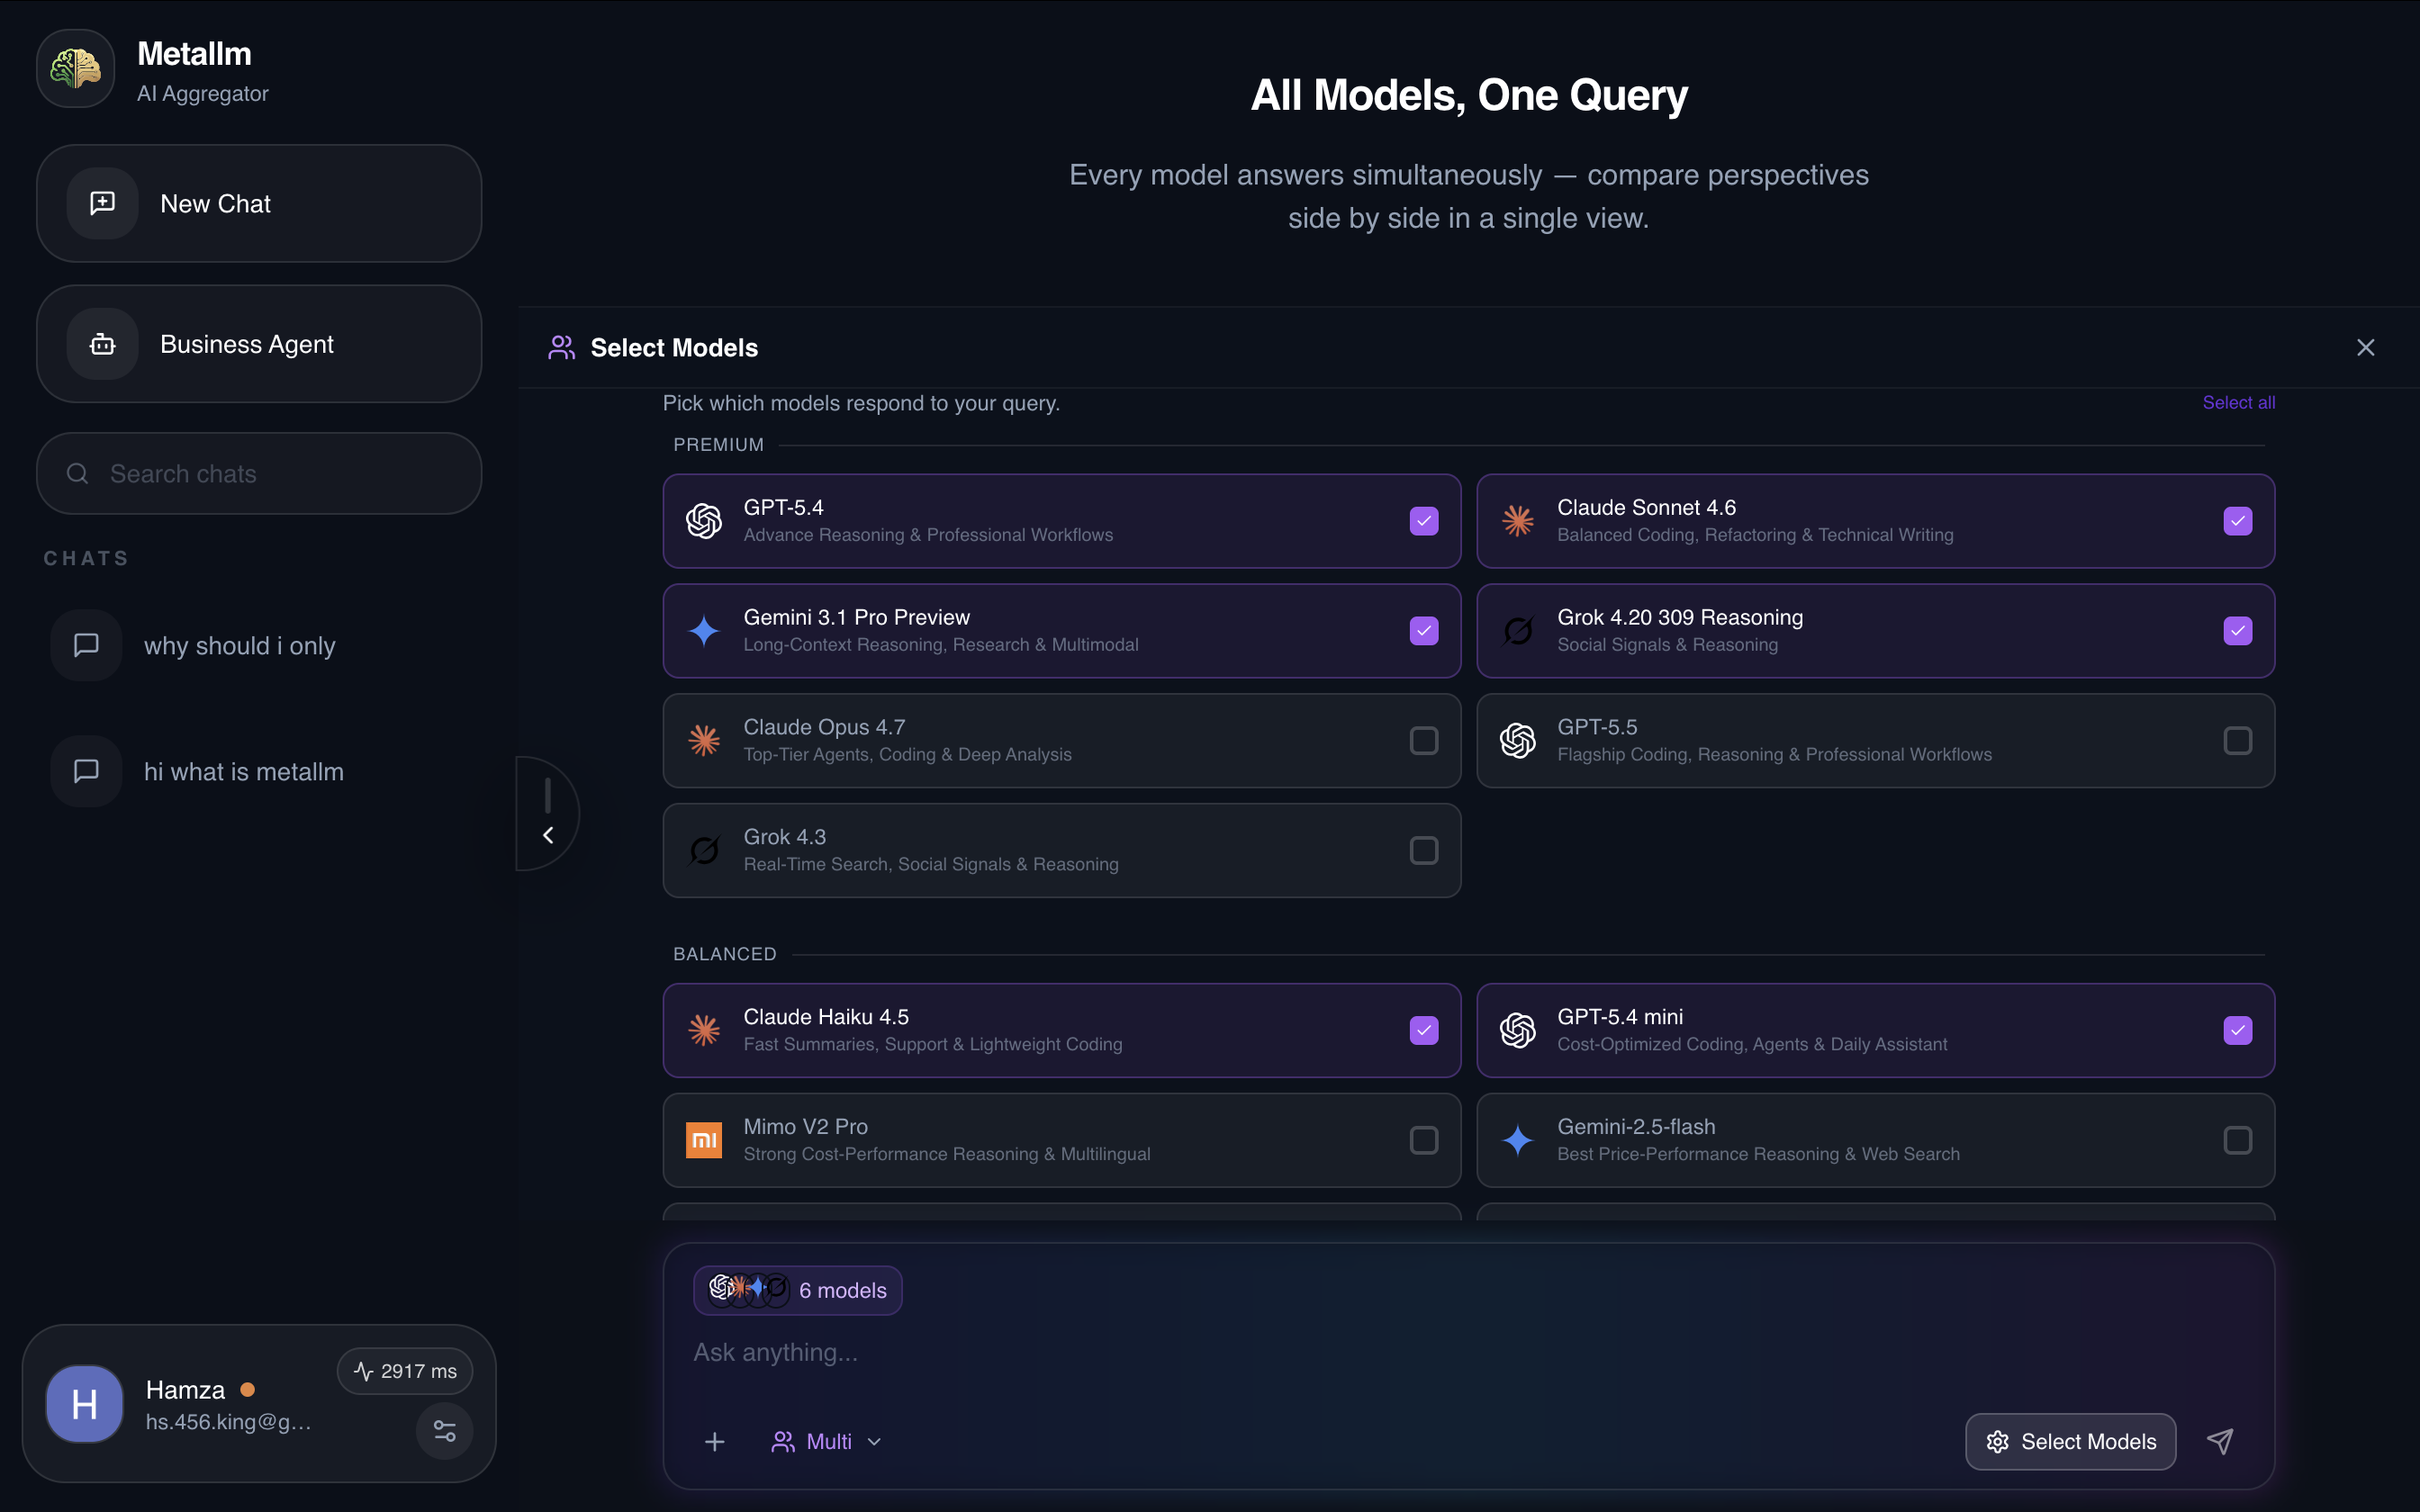Viewport: 2420px width, 1512px height.
Task: Click the Metallm brain logo
Action: click(x=76, y=68)
